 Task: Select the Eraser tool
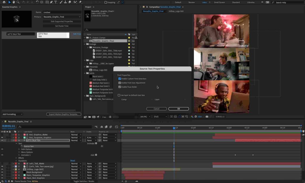pos(70,2)
